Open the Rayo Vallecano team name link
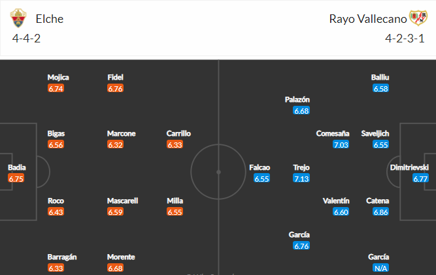436x275 pixels. pos(368,19)
